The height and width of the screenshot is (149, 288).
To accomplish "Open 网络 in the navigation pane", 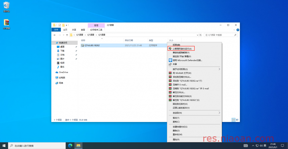I will click(60, 83).
